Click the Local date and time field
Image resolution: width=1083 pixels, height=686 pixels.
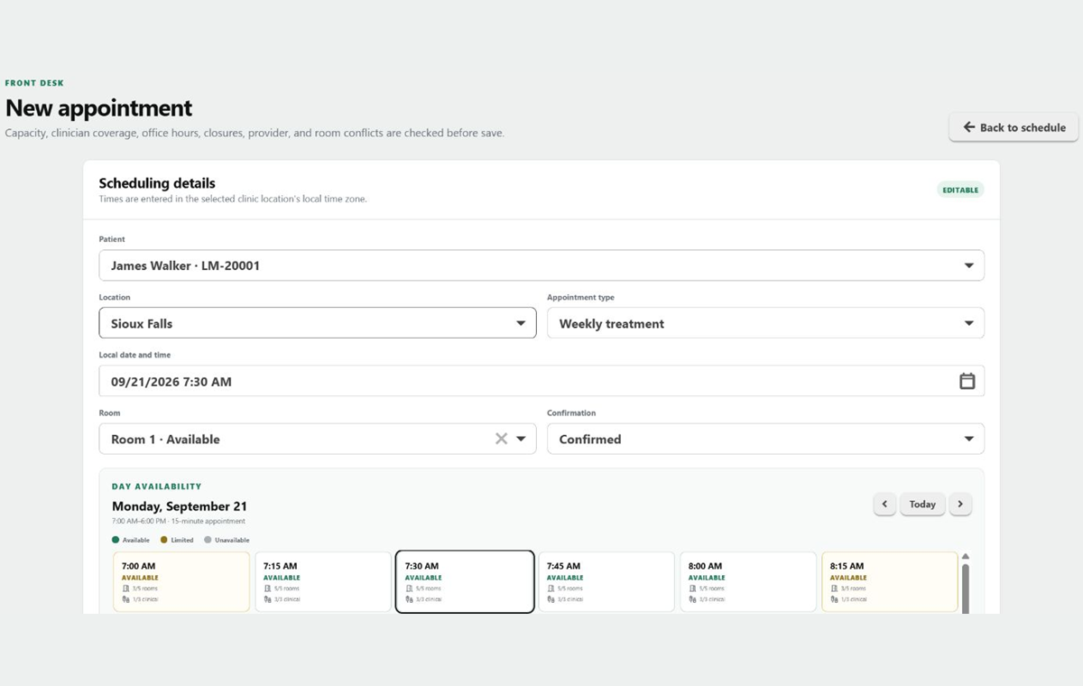541,381
